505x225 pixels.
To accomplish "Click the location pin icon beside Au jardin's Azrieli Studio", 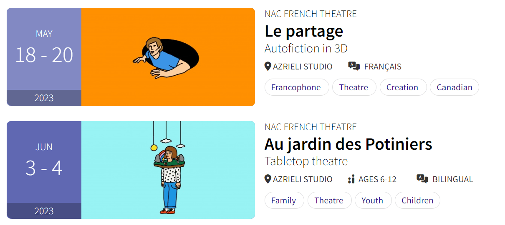I will coord(268,179).
